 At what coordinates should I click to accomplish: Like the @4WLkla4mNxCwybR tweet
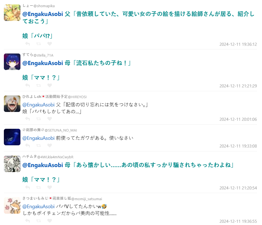point(50,187)
